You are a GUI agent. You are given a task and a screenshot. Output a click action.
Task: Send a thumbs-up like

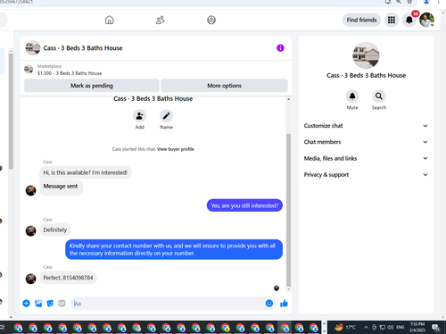tap(284, 304)
